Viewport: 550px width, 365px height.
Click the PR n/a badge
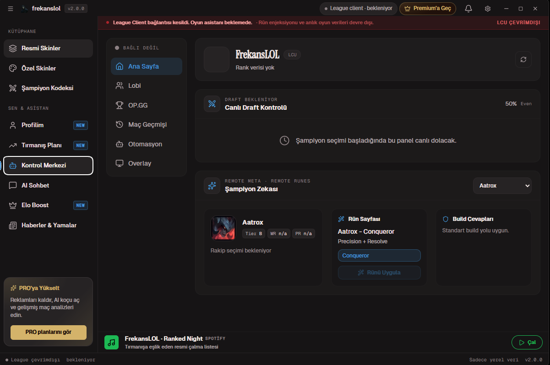click(x=304, y=234)
